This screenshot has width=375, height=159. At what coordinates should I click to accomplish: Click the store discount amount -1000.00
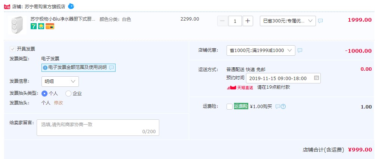click(358, 51)
